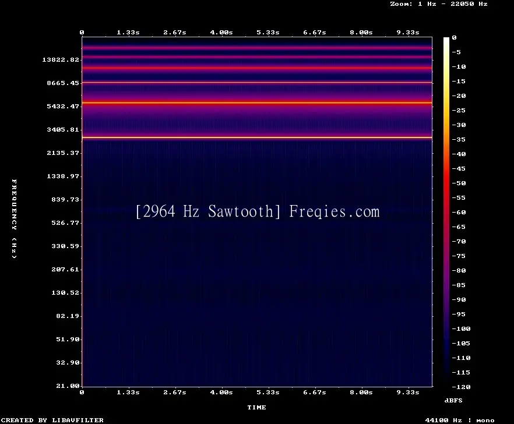Click the 8.00s label on bottom time axis
The height and width of the screenshot is (424, 514).
[361, 392]
